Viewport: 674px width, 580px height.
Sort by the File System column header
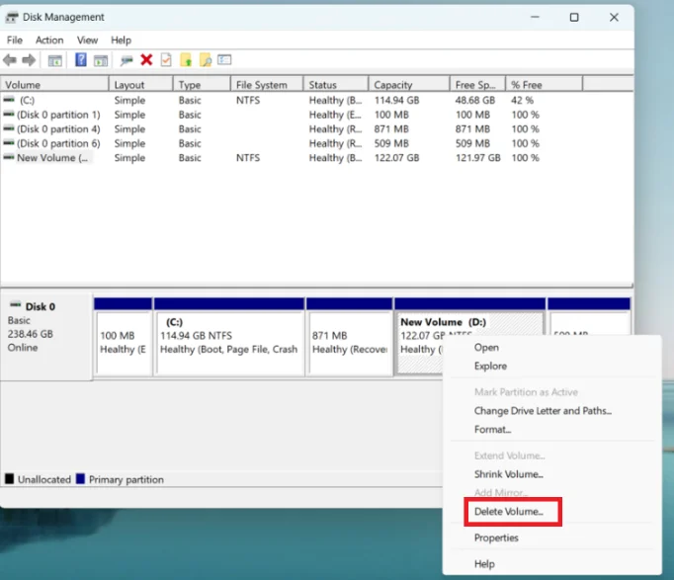click(267, 85)
